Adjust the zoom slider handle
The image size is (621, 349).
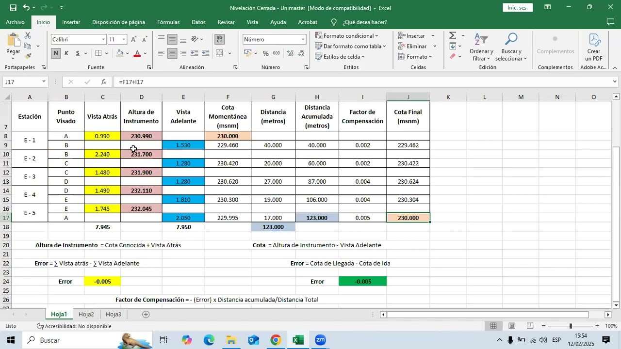point(571,326)
